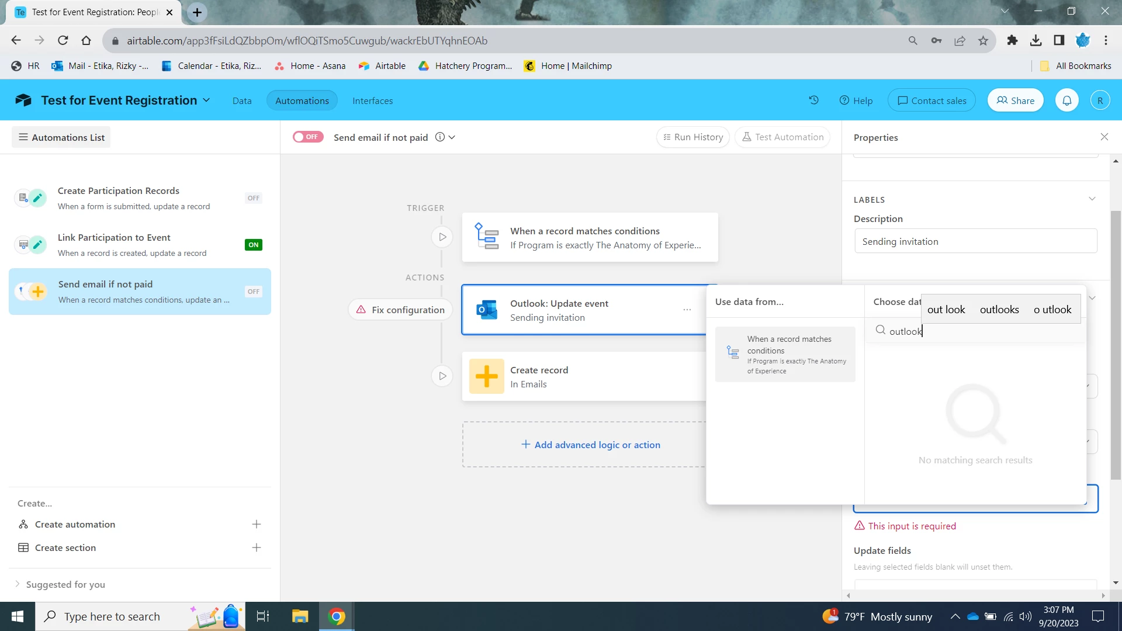
Task: Toggle Send email if not paid on
Action: click(308, 137)
